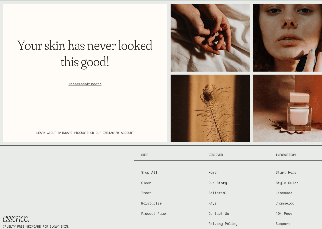
Task: Open the Privacy Policy link
Action: 223,224
